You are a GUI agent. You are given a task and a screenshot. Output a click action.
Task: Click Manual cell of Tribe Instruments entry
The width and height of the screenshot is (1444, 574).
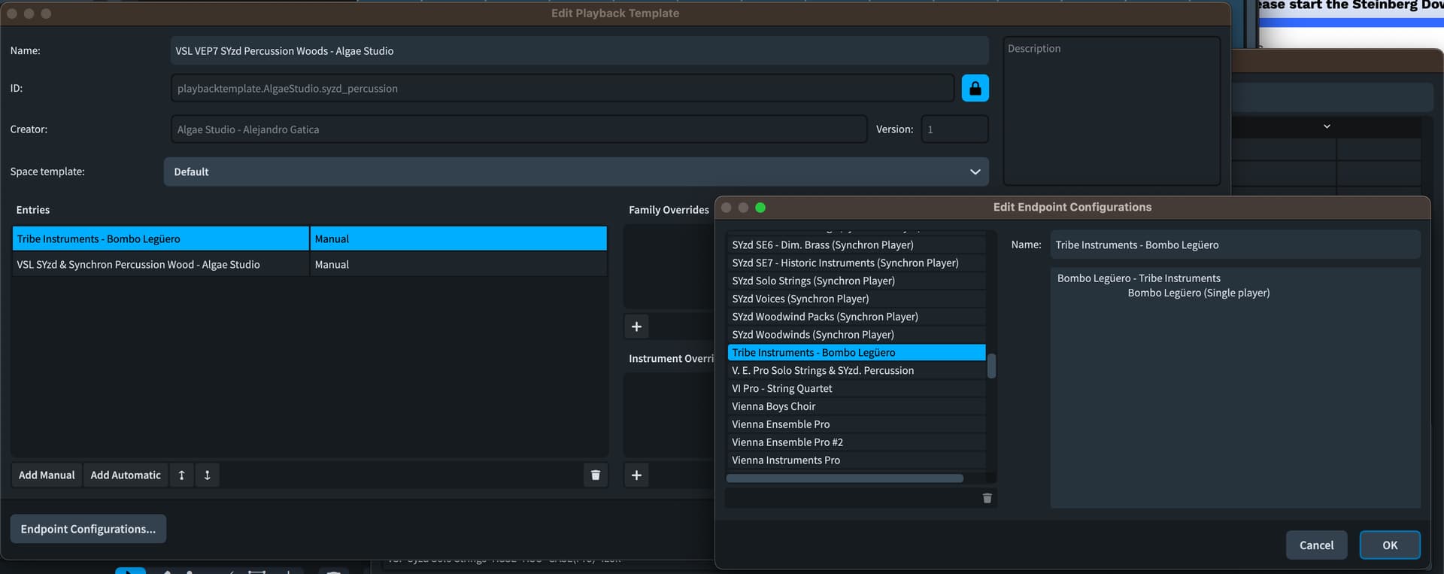tap(458, 238)
